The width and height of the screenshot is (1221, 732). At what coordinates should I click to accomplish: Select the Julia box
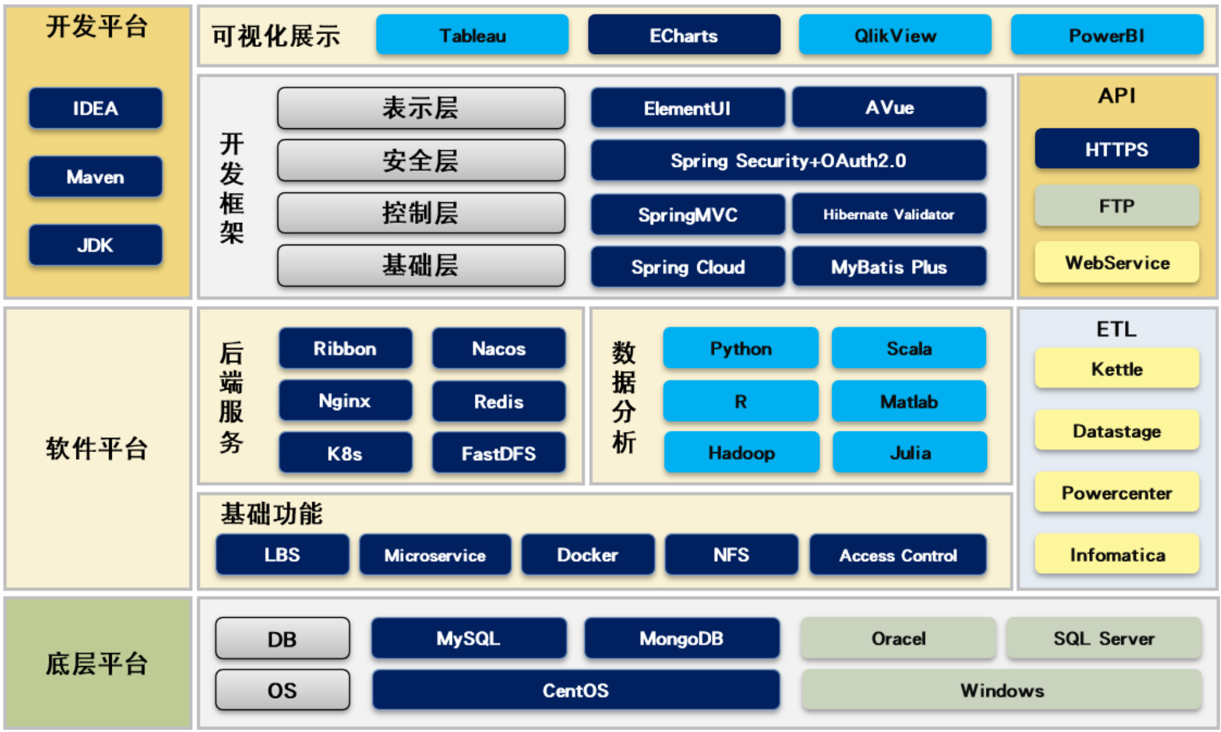[910, 453]
